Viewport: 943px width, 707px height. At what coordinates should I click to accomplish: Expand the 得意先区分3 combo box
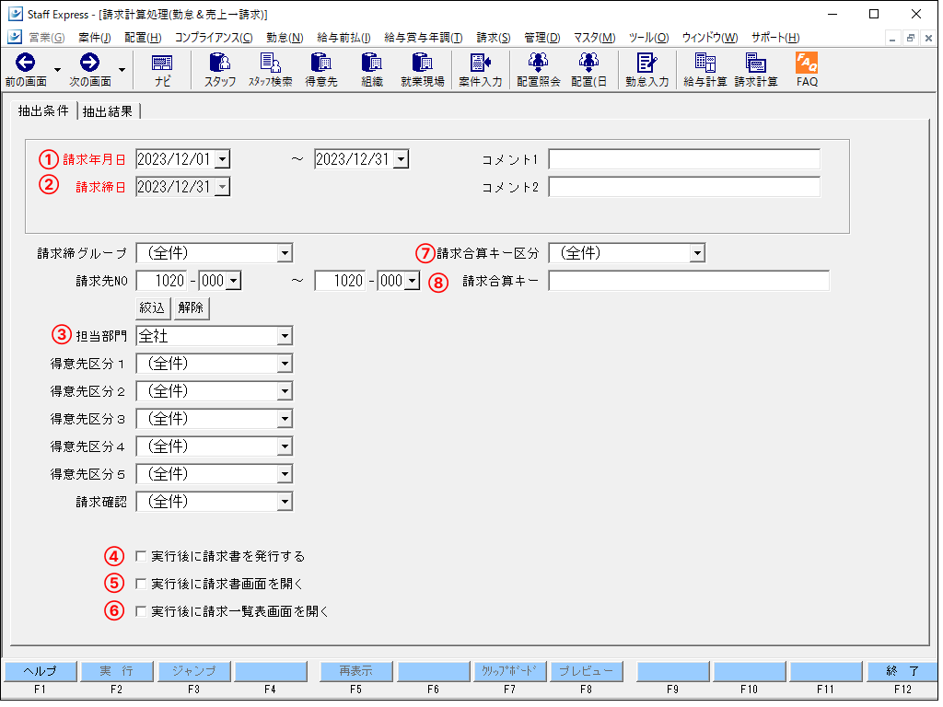(x=285, y=419)
